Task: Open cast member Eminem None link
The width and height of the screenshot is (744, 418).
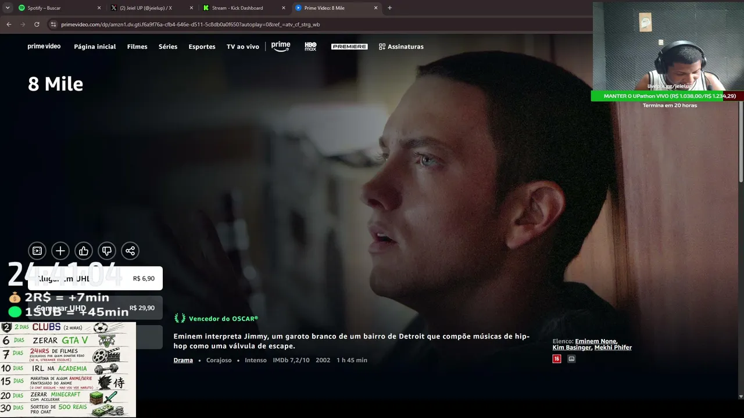Action: [596, 341]
